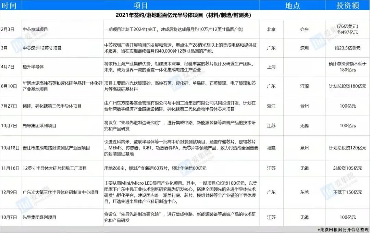Select 100亿元 in the 台州 row
This screenshot has height=233, width=370.
pos(348,106)
